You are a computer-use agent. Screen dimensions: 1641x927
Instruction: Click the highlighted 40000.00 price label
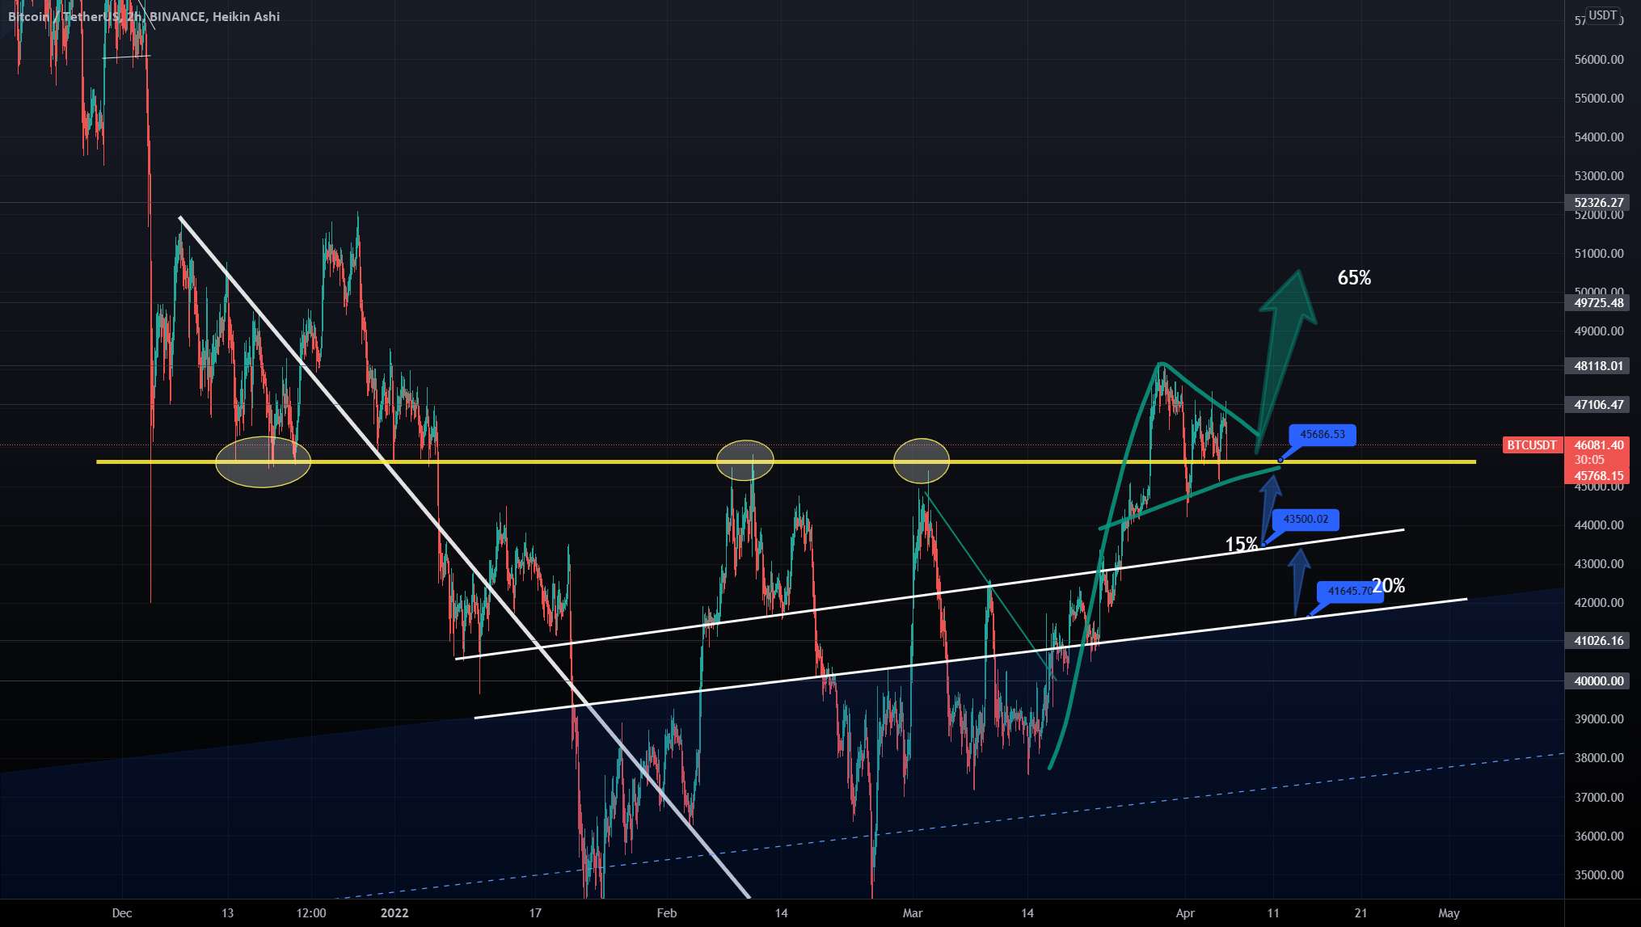coord(1599,681)
